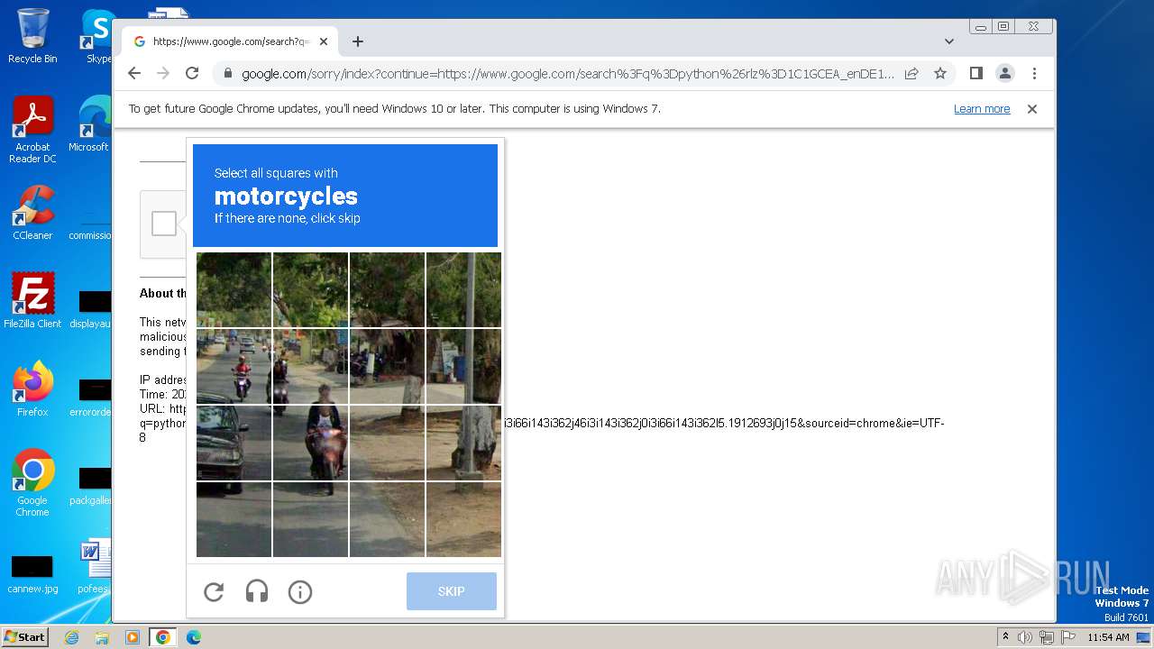Open a new tab

(x=358, y=41)
